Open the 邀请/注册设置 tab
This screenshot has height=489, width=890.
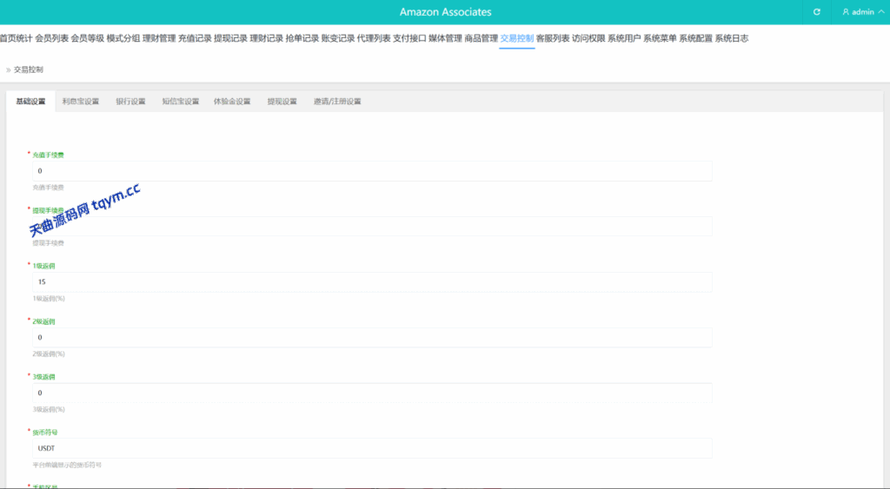tap(337, 101)
